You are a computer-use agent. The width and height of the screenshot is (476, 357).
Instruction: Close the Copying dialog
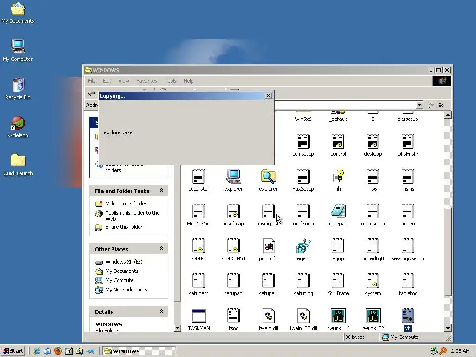click(269, 96)
